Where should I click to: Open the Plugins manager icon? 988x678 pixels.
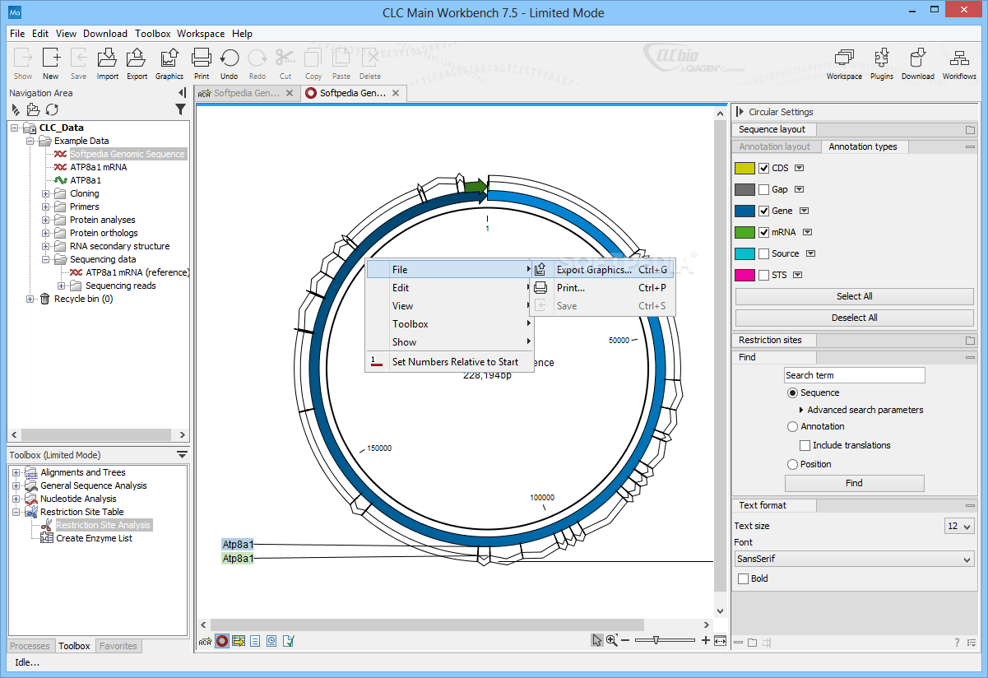pos(882,63)
